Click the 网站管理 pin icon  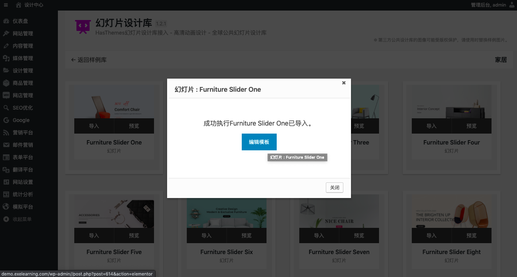(x=6, y=33)
